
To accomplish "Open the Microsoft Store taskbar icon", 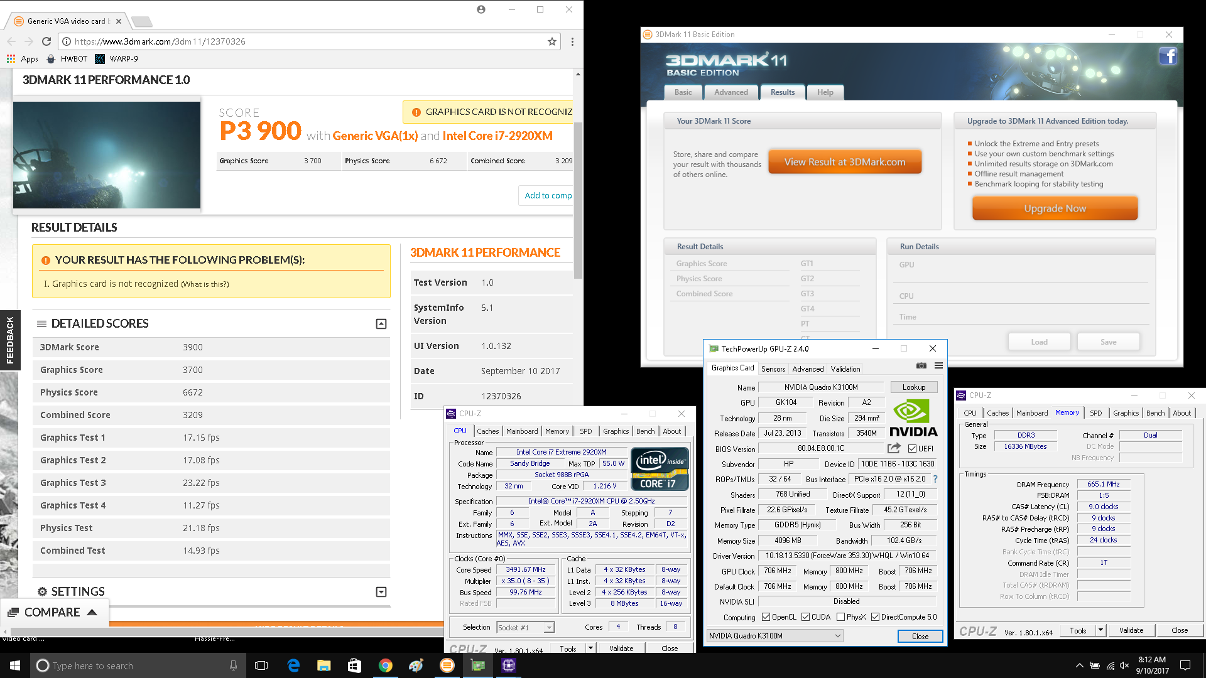I will pyautogui.click(x=354, y=665).
